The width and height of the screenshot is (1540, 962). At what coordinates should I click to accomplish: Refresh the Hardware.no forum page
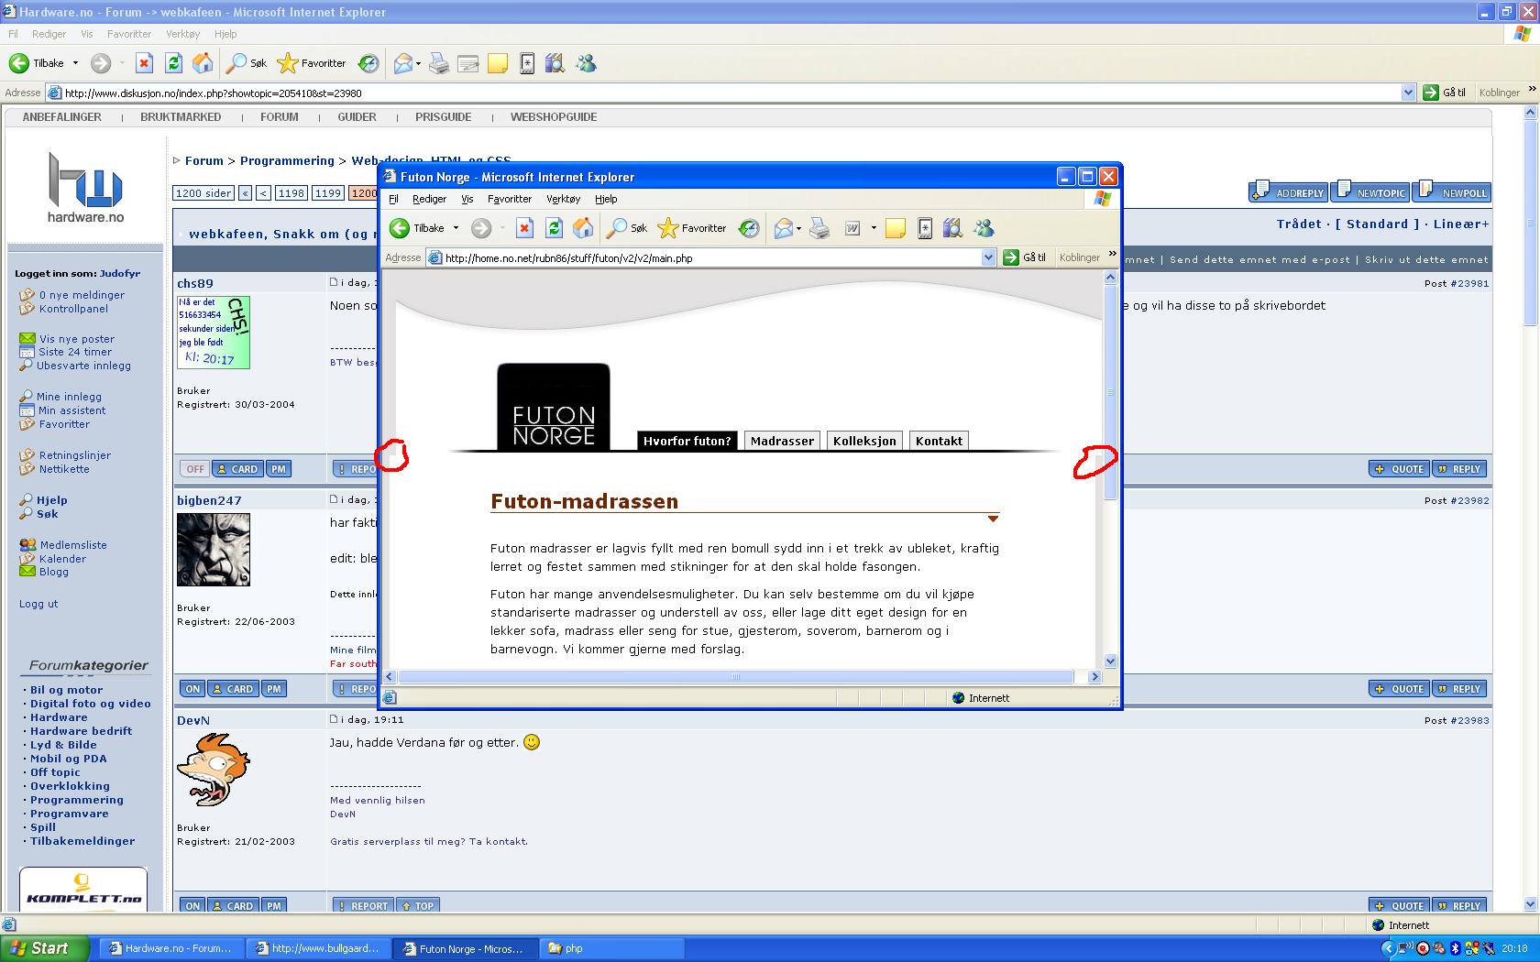[x=173, y=63]
